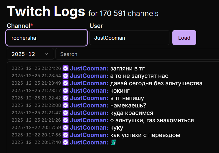219x153 pixels.
Task: Click the verified badge on the 21:21:47 message
Action: [x=66, y=113]
